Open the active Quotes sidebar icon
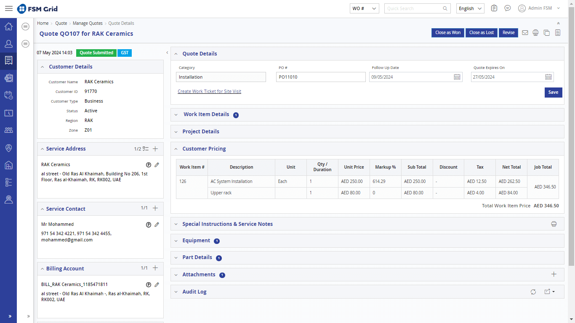575x323 pixels. coord(8,61)
